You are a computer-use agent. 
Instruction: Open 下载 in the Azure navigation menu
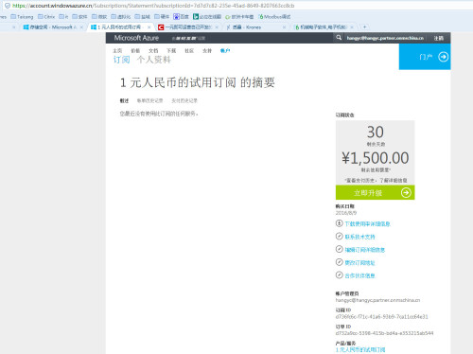(171, 51)
